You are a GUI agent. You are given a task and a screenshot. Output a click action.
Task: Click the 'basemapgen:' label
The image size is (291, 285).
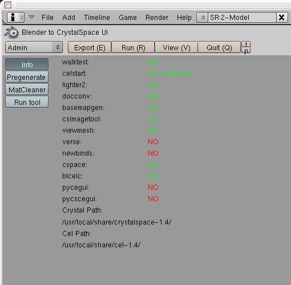(83, 108)
